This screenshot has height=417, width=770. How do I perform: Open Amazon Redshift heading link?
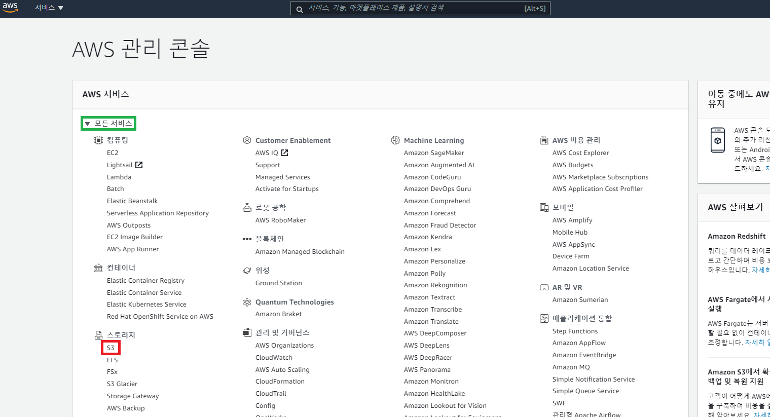coord(737,236)
